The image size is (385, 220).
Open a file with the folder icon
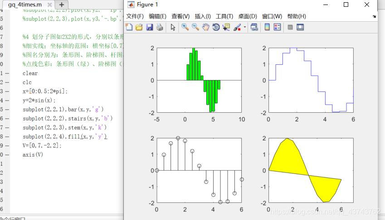tap(139, 27)
